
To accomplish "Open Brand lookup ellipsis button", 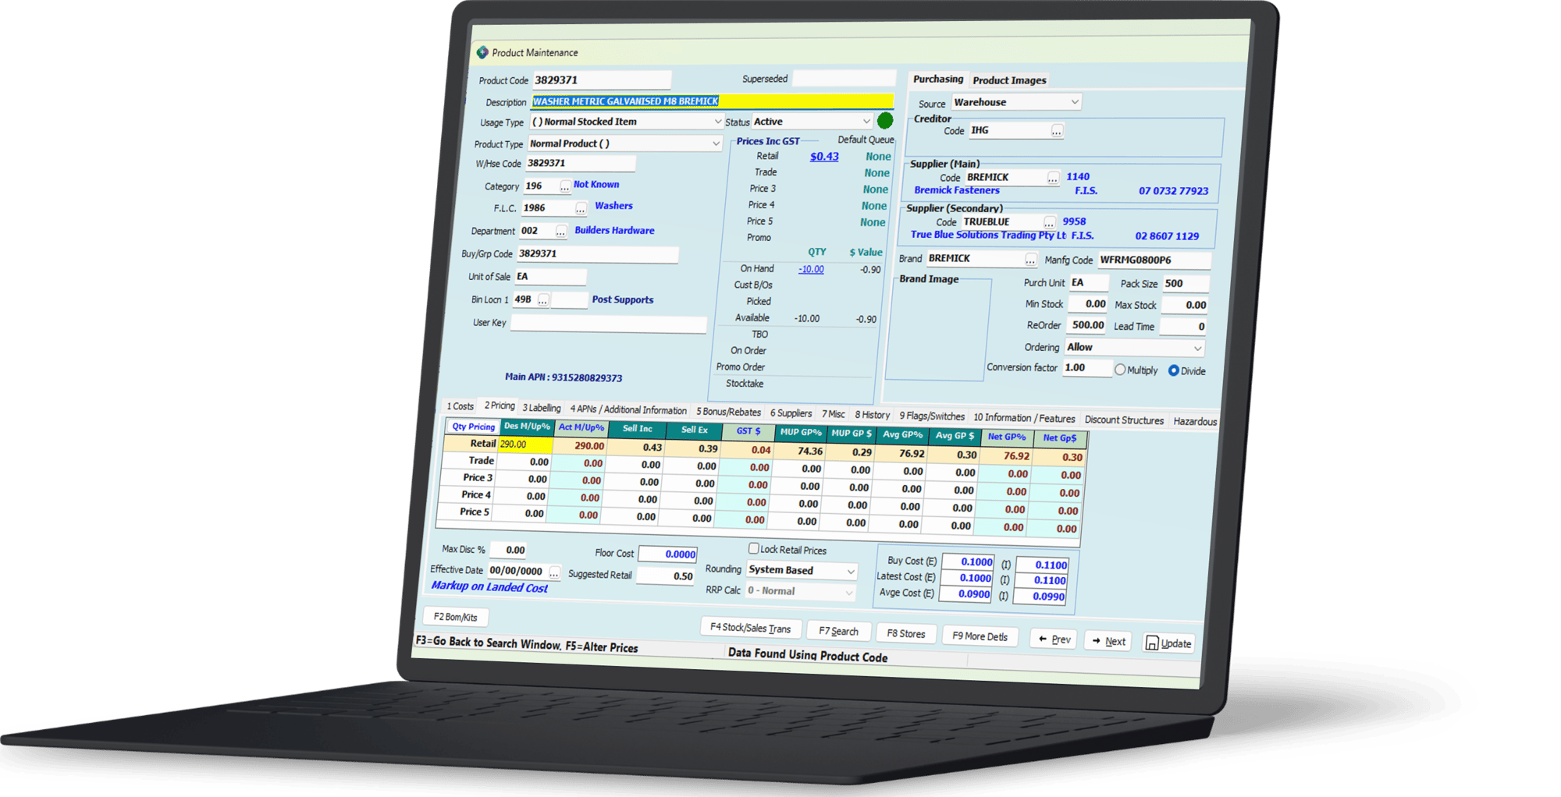I will [x=1030, y=259].
